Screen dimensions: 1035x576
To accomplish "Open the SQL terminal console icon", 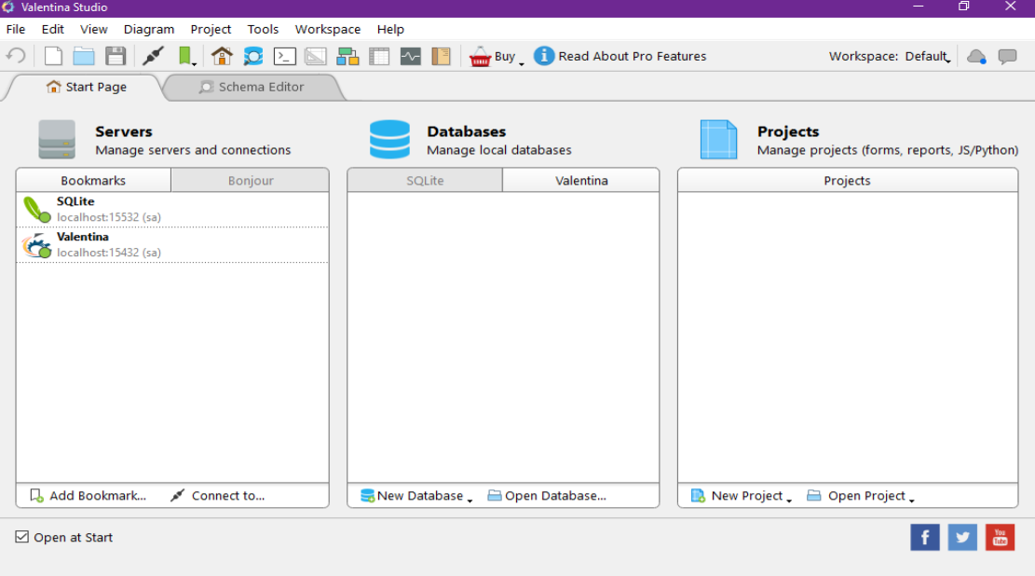I will click(x=284, y=56).
